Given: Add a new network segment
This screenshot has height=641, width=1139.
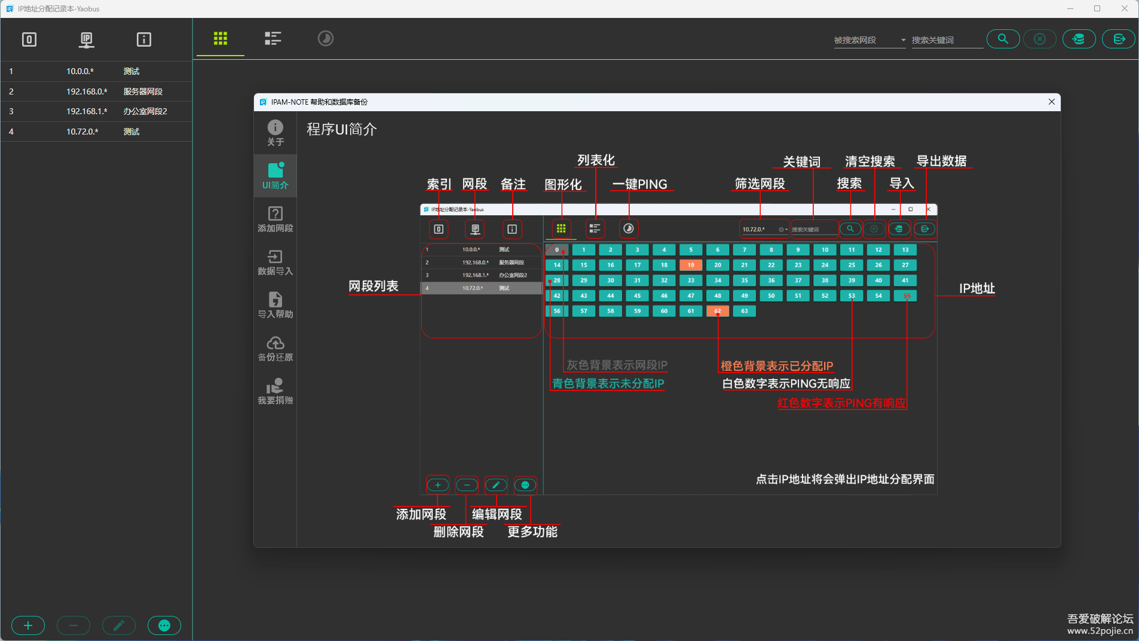Looking at the screenshot, I should [28, 625].
